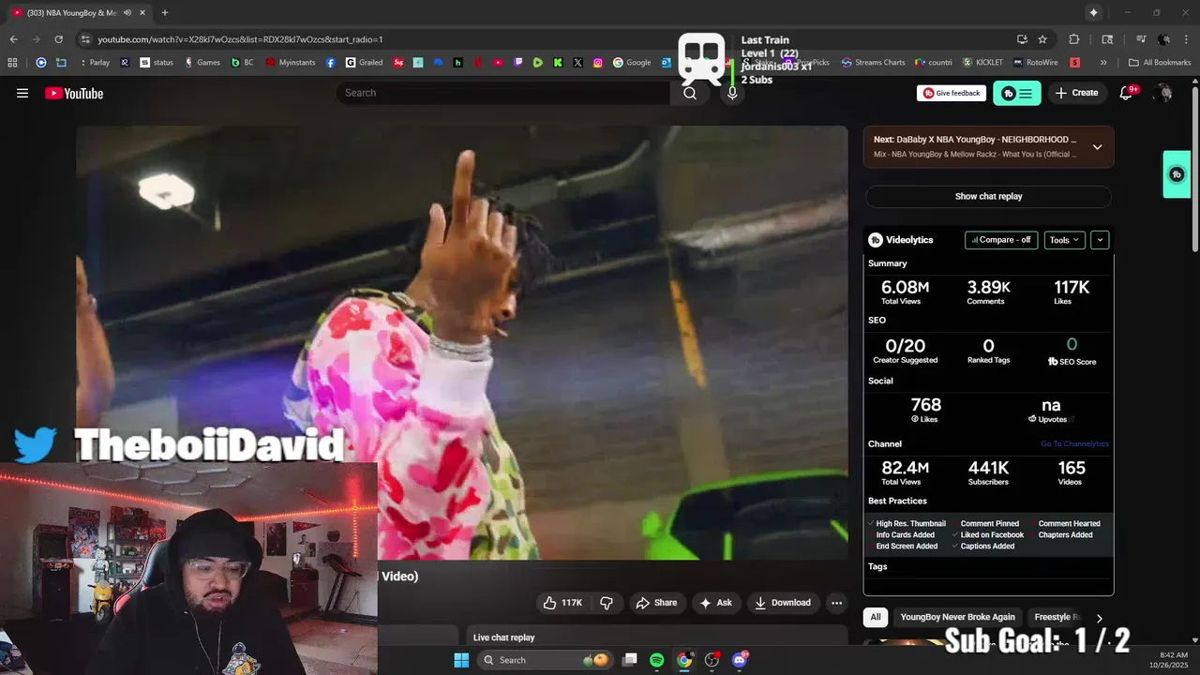Open the Kick bookmark icon
This screenshot has width=1200, height=675.
point(558,63)
